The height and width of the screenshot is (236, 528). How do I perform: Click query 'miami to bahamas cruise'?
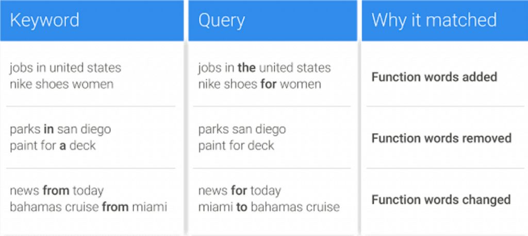click(x=269, y=207)
